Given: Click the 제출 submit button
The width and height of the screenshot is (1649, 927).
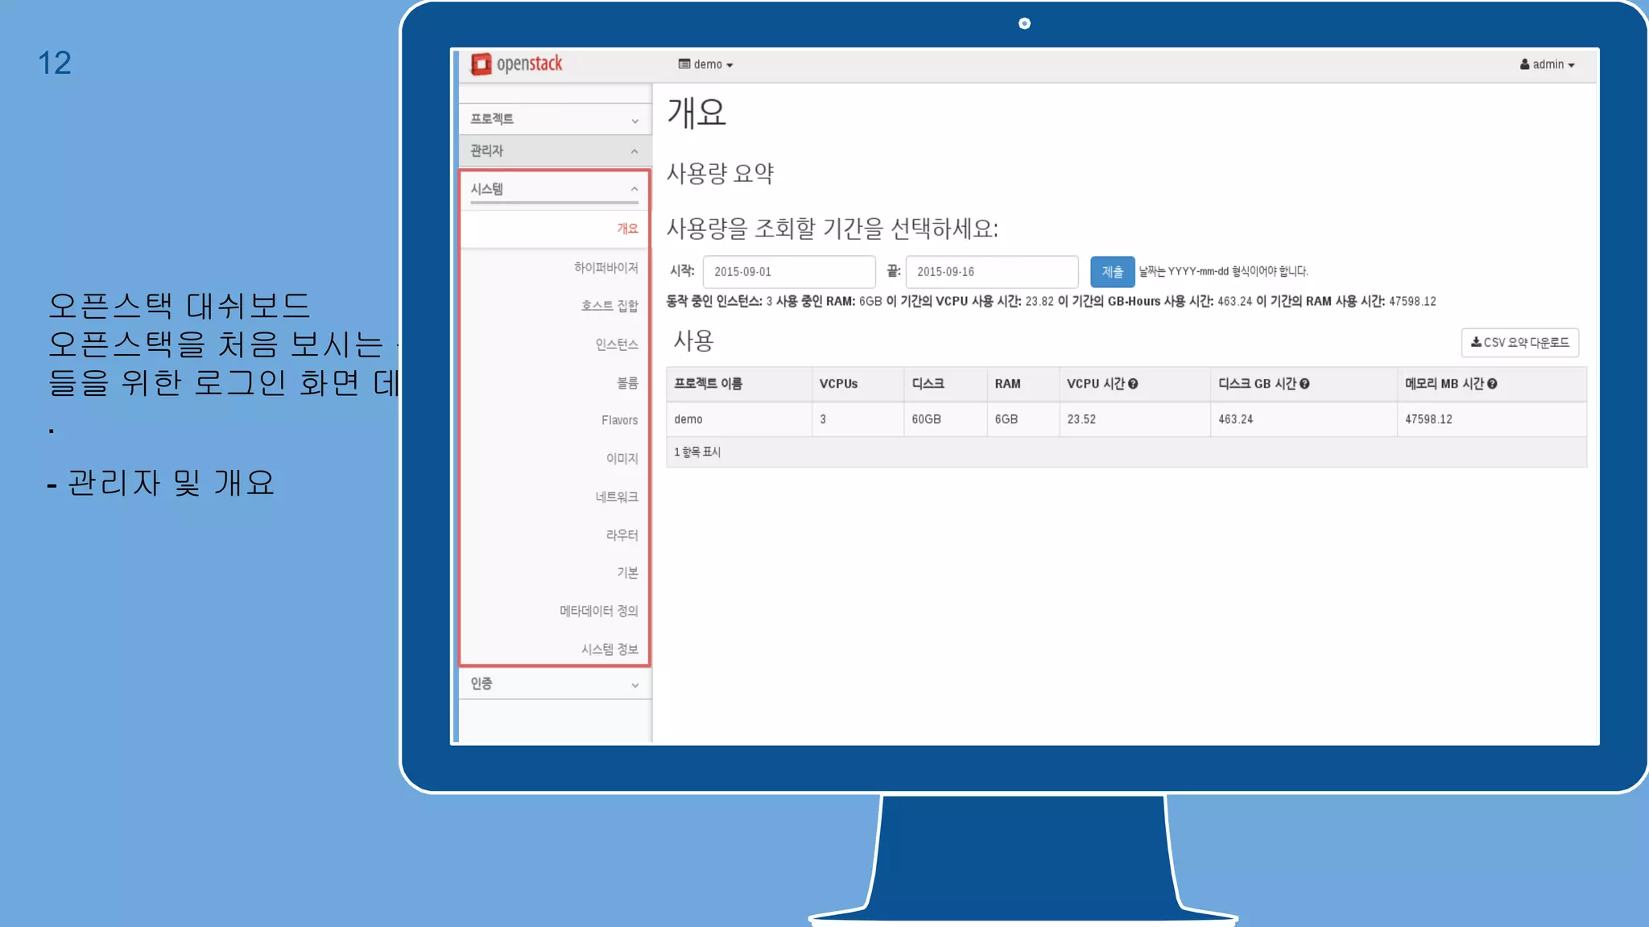Looking at the screenshot, I should click(x=1112, y=272).
